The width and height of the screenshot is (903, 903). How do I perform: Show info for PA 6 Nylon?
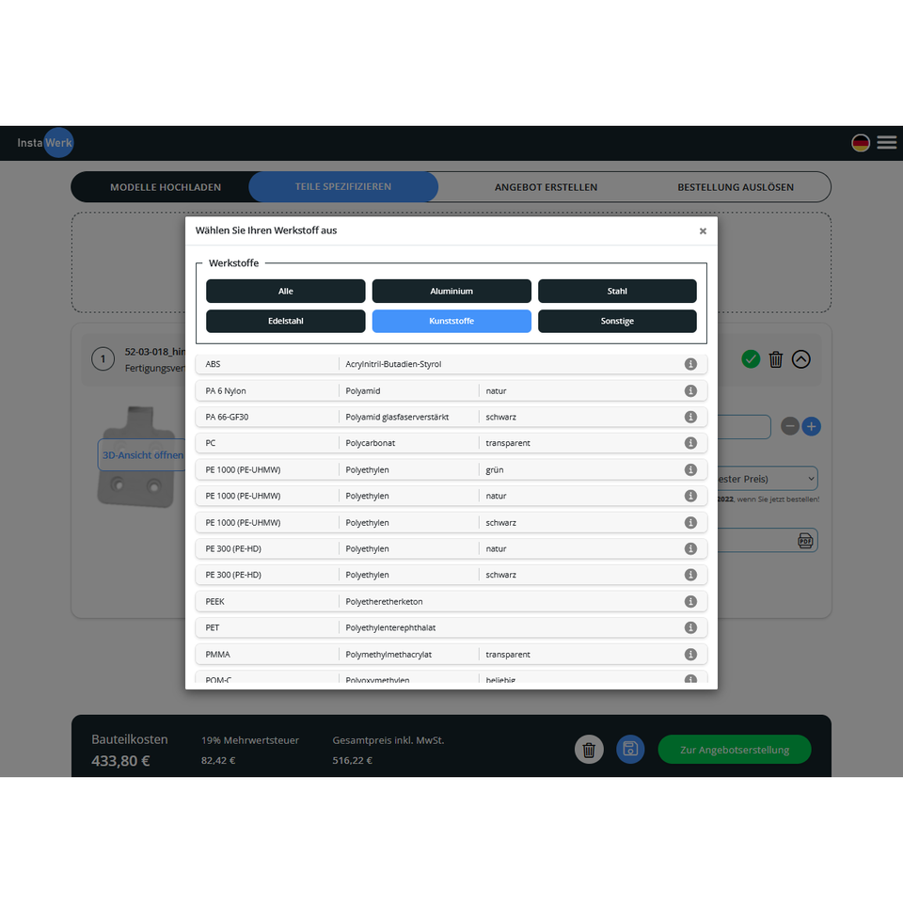click(690, 391)
